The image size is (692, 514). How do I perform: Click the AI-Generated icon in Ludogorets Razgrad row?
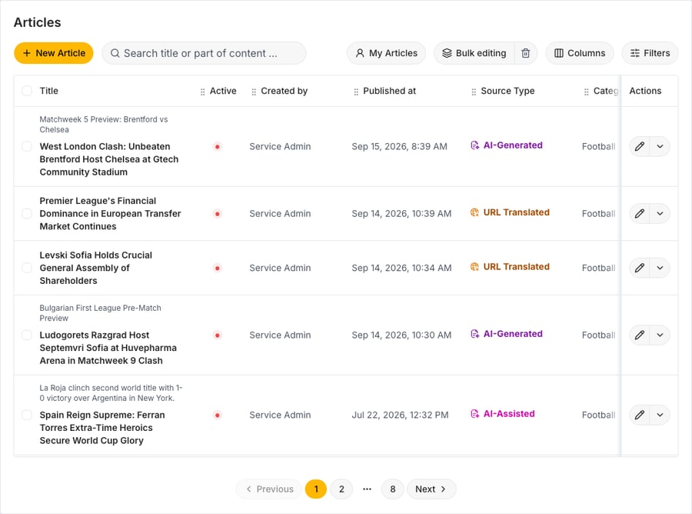point(475,334)
